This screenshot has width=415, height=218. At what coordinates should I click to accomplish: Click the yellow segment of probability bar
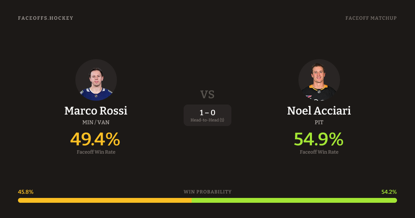coord(104,200)
